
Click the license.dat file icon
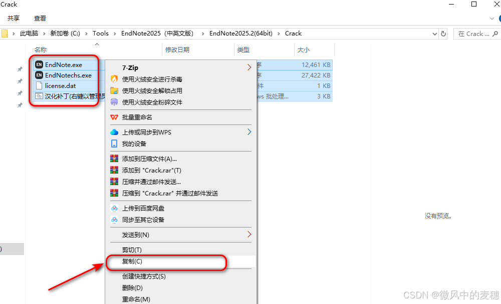pyautogui.click(x=40, y=85)
